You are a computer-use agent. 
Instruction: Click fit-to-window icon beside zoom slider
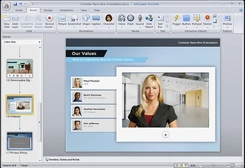(233, 165)
